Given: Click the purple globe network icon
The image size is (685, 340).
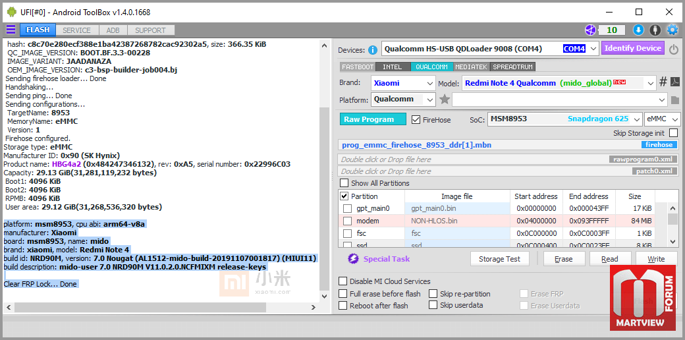Looking at the screenshot, I should pos(590,30).
